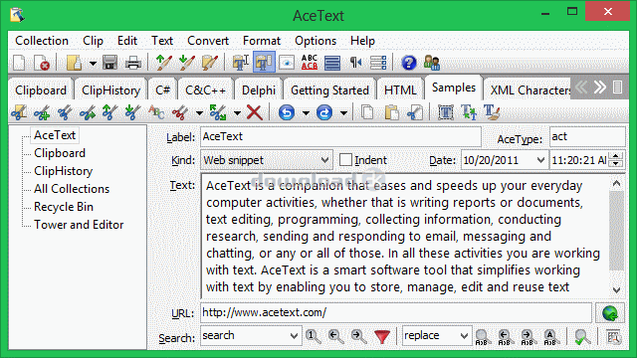
Task: Open the Options menu
Action: coord(316,41)
